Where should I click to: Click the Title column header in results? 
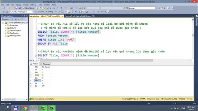pyautogui.click(x=37, y=67)
